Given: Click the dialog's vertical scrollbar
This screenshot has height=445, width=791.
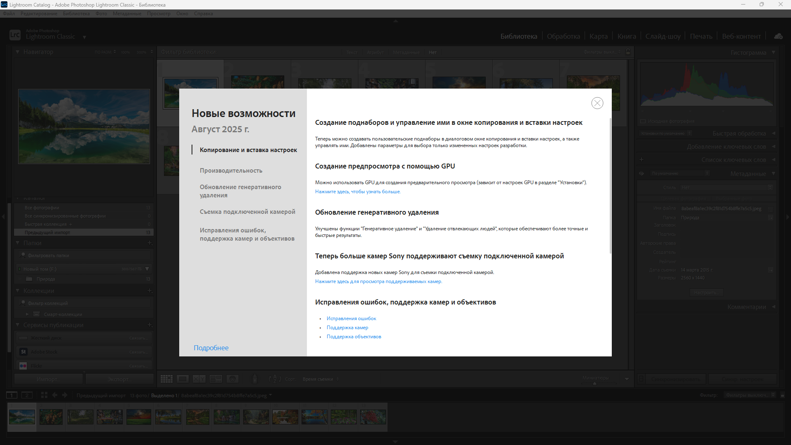Looking at the screenshot, I should point(610,185).
